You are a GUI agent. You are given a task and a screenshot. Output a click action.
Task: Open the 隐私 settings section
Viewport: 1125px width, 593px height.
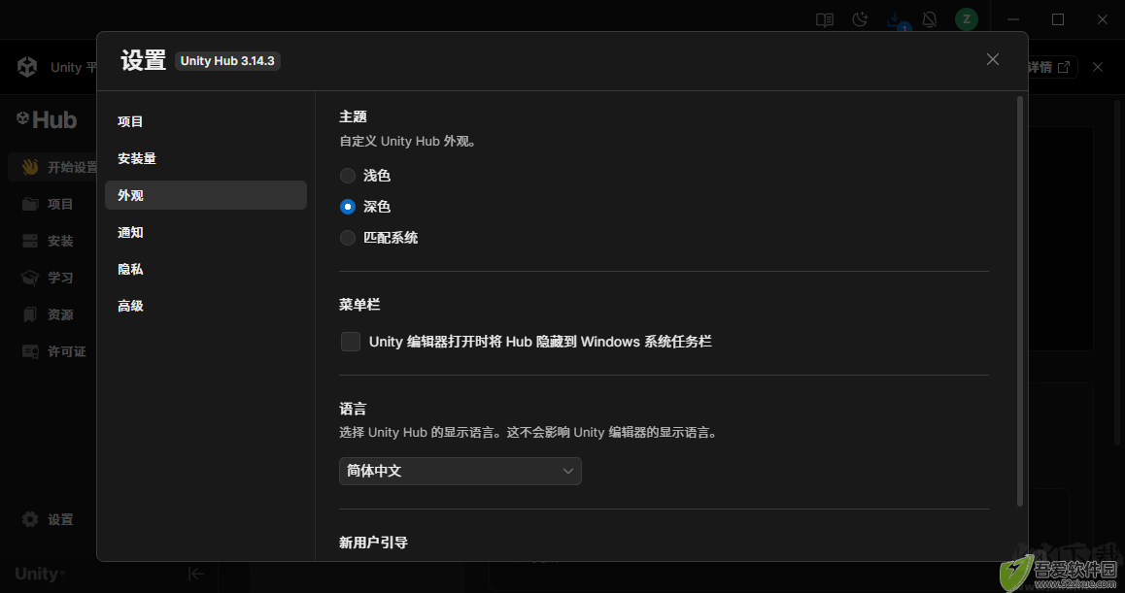pos(205,269)
